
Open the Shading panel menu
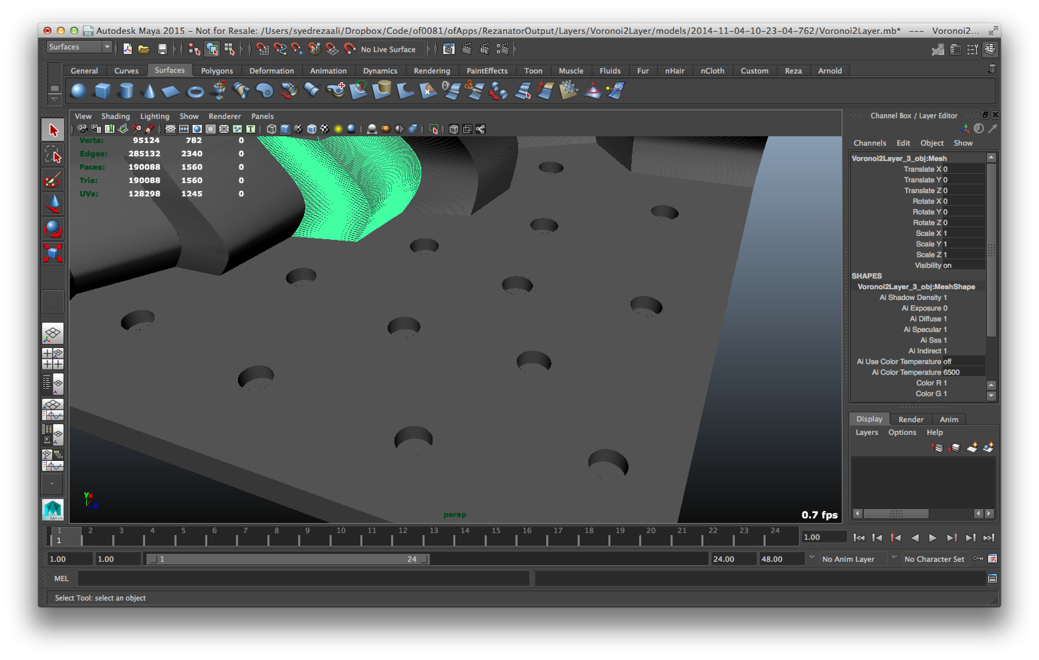coord(115,116)
